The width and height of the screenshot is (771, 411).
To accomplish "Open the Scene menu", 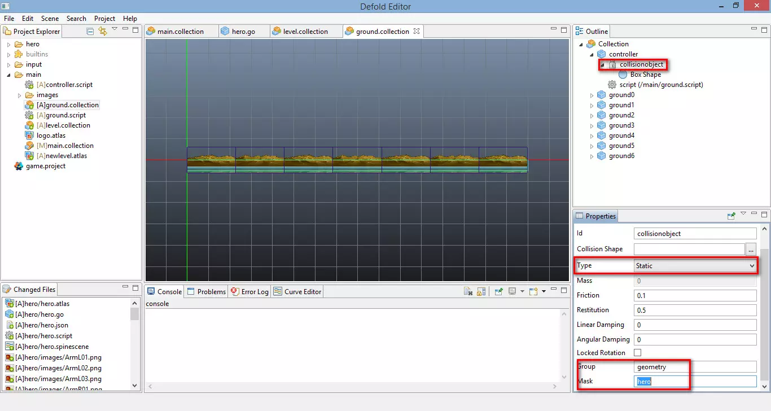I will (x=50, y=19).
